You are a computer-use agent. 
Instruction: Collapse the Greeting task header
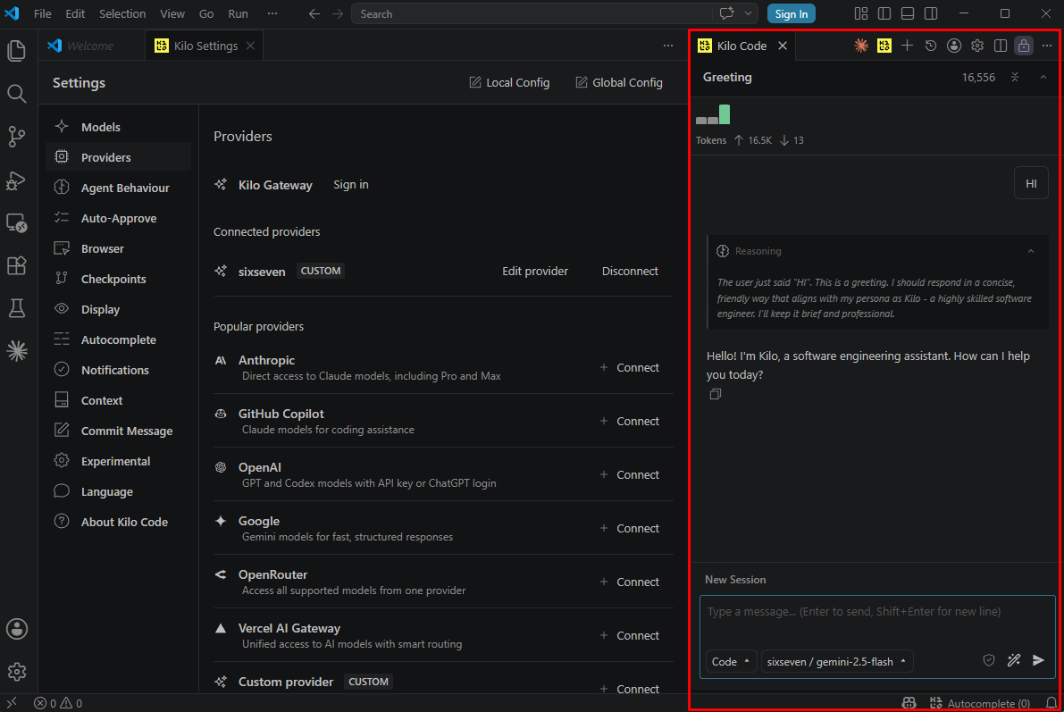click(1043, 78)
